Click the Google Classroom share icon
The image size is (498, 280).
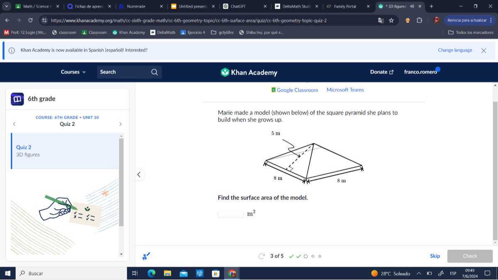[x=273, y=90]
